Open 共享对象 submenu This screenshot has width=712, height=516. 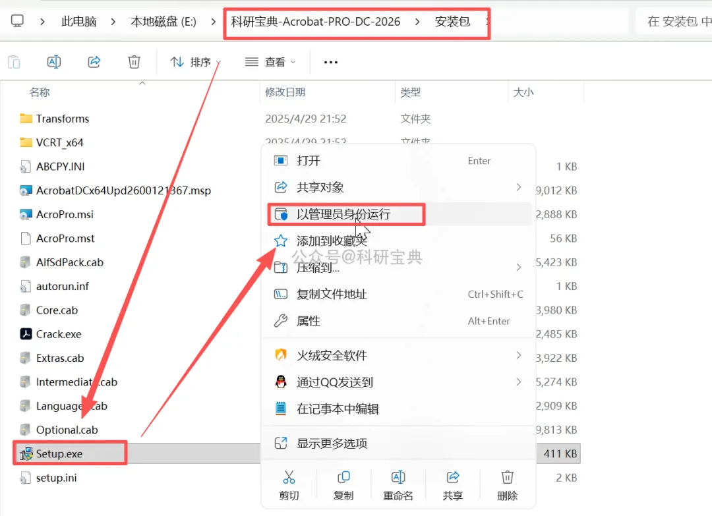pyautogui.click(x=398, y=187)
